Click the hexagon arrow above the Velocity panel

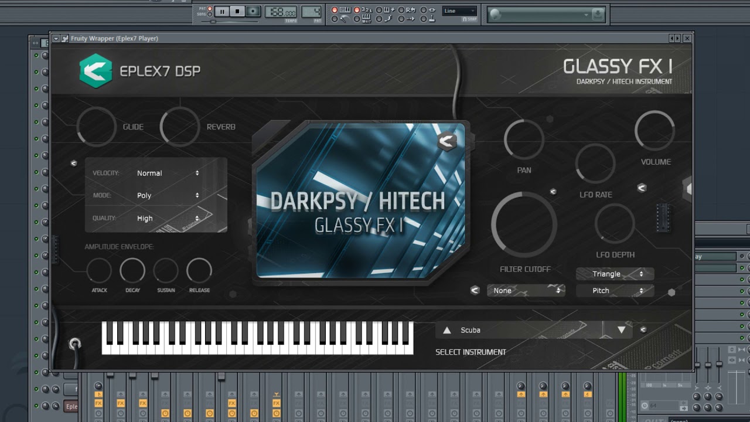pos(74,163)
